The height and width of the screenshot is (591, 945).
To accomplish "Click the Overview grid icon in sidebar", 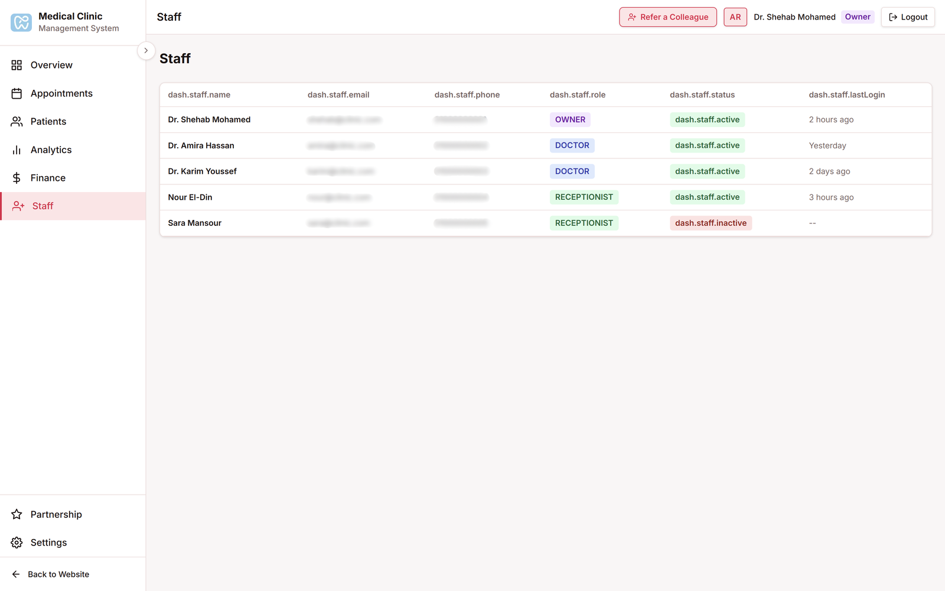I will coord(17,65).
